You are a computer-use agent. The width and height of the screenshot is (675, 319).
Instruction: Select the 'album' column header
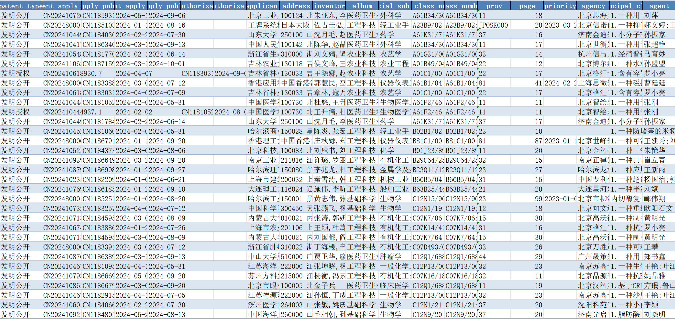(x=362, y=6)
